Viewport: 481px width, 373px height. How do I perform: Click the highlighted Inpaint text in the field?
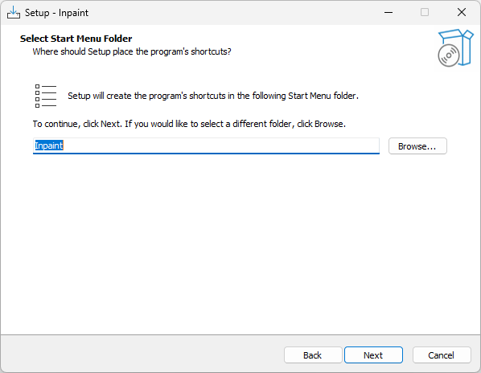click(49, 146)
